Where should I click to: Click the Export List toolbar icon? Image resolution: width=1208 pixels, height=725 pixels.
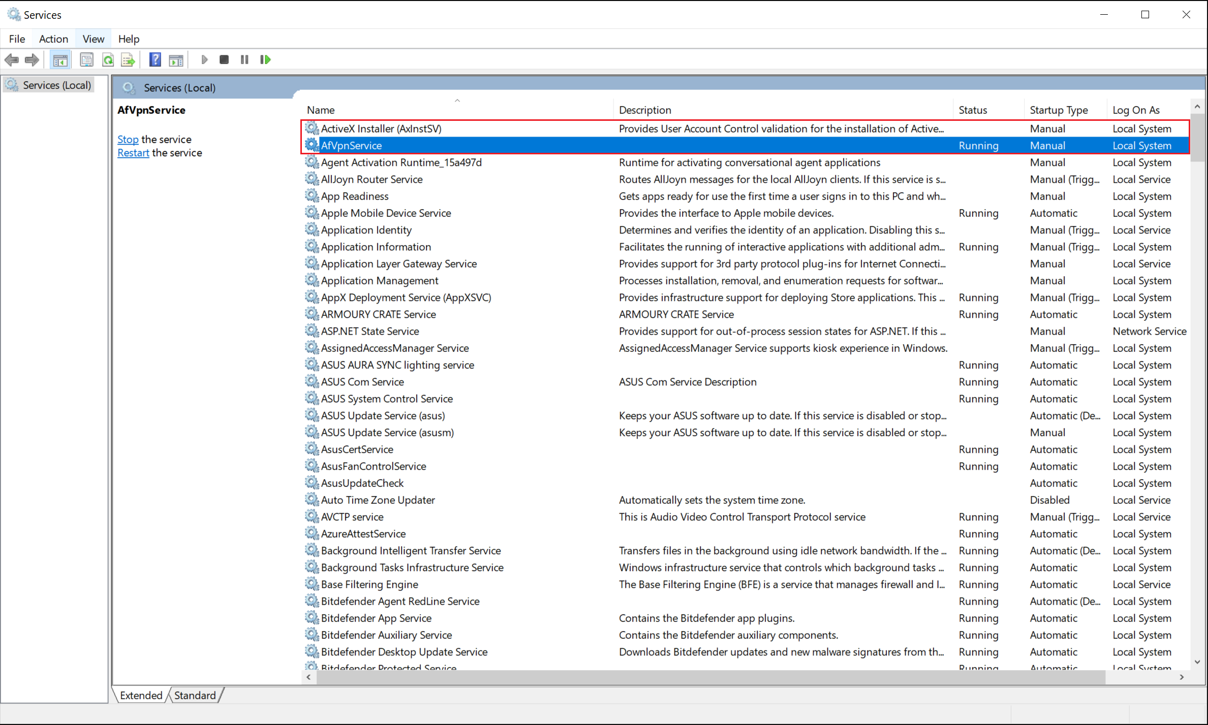pos(128,60)
